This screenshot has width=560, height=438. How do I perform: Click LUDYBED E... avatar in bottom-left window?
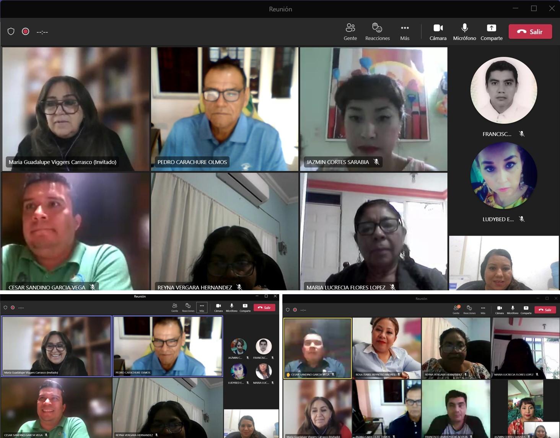238,371
